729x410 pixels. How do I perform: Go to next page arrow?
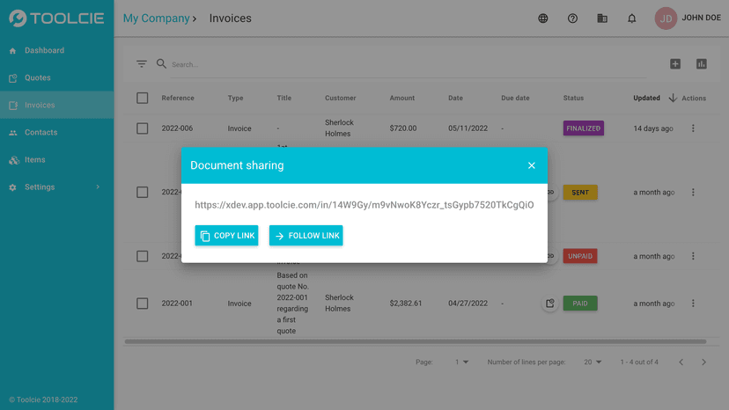click(703, 362)
